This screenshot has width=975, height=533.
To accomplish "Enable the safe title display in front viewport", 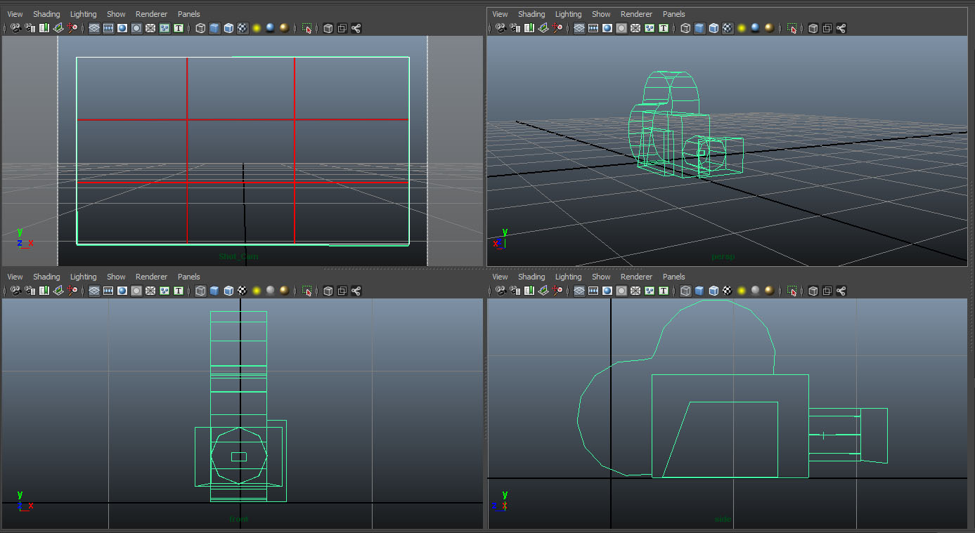I will pos(177,291).
